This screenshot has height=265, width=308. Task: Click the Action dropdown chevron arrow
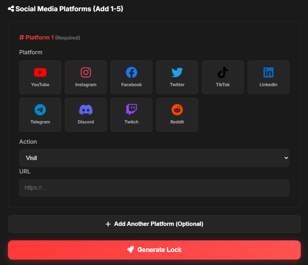point(286,158)
